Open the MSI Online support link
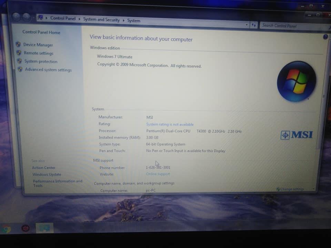This screenshot has width=331, height=248. (x=158, y=174)
